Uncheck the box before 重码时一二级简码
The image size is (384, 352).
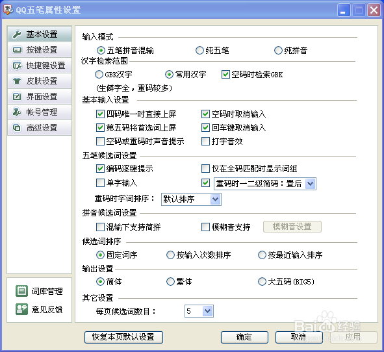tap(205, 183)
